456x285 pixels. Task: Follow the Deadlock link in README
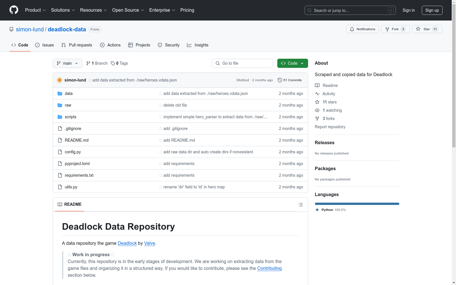127,243
